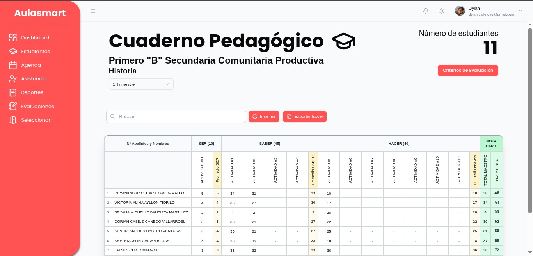Click the graduation cap beside Cuaderno Pedagógico
The height and width of the screenshot is (256, 533).
tap(344, 41)
